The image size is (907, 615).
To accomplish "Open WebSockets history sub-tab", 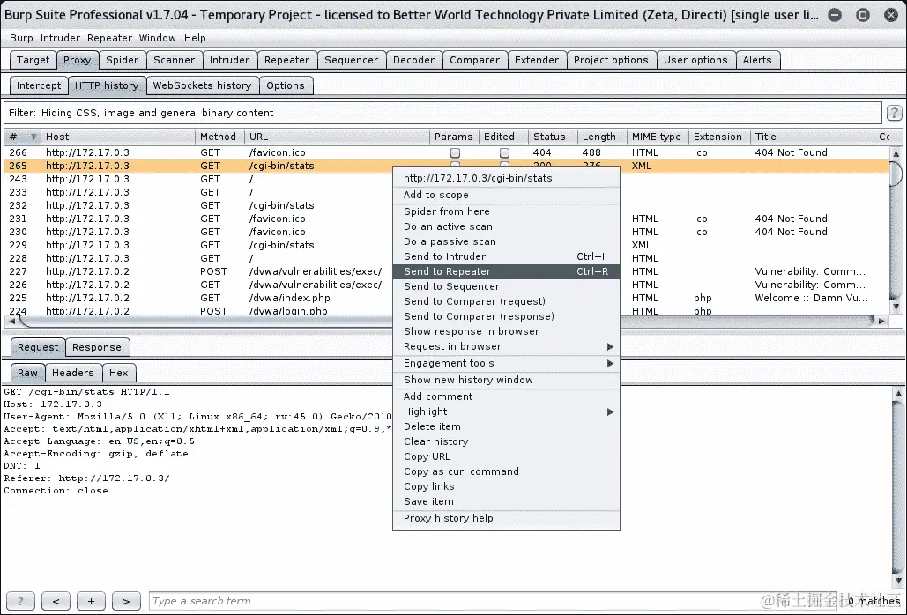I will pos(203,85).
